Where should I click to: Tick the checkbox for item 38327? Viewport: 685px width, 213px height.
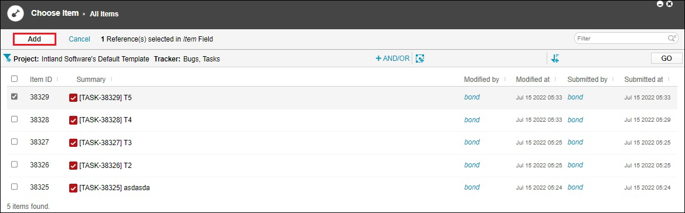(15, 142)
